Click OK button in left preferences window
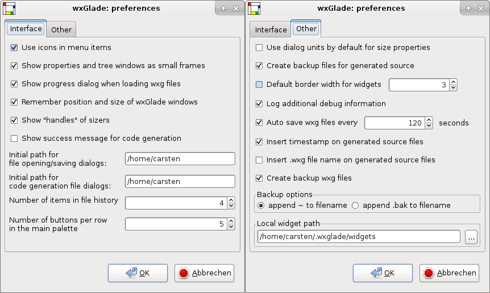 (138, 273)
